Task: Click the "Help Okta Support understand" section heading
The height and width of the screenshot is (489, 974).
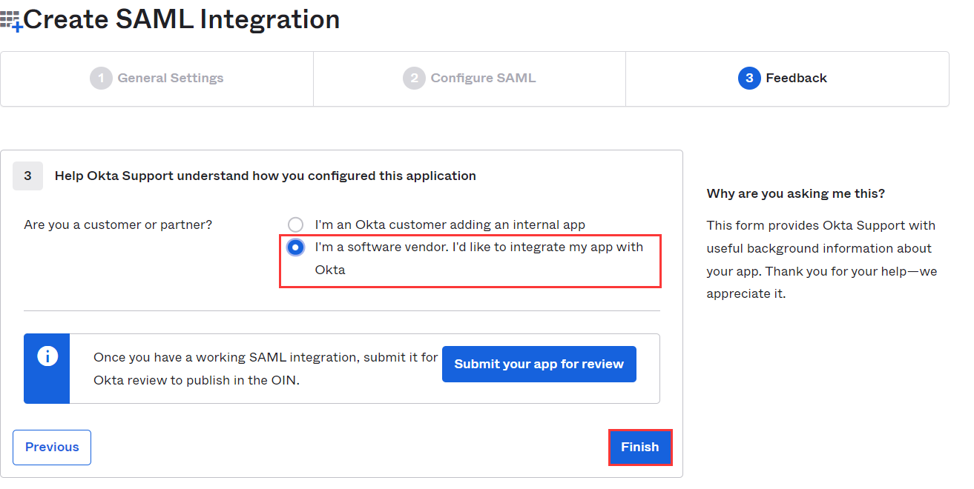Action: pos(265,176)
